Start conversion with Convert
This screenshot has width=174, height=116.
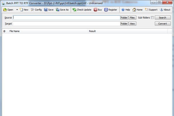click(163, 24)
